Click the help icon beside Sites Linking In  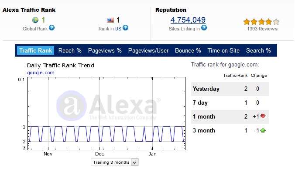(x=204, y=28)
